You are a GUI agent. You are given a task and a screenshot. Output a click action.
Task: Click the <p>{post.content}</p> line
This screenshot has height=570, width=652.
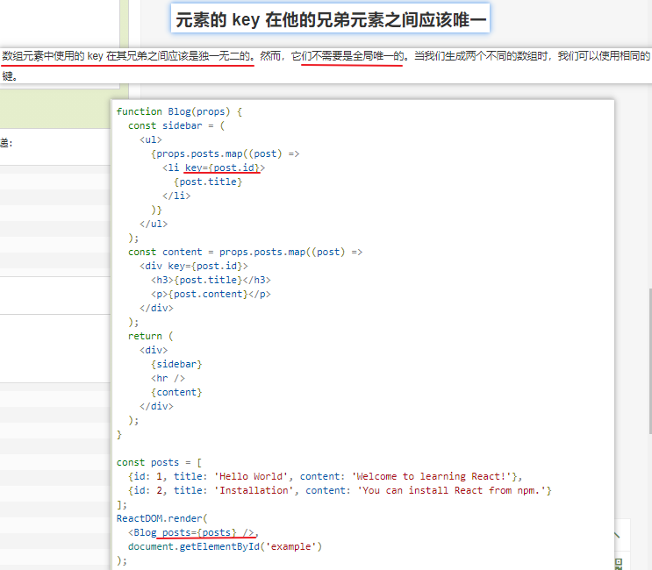click(211, 294)
